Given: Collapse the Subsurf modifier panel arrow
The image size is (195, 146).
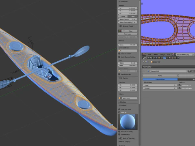Looking at the screenshot, I should 144,71.
